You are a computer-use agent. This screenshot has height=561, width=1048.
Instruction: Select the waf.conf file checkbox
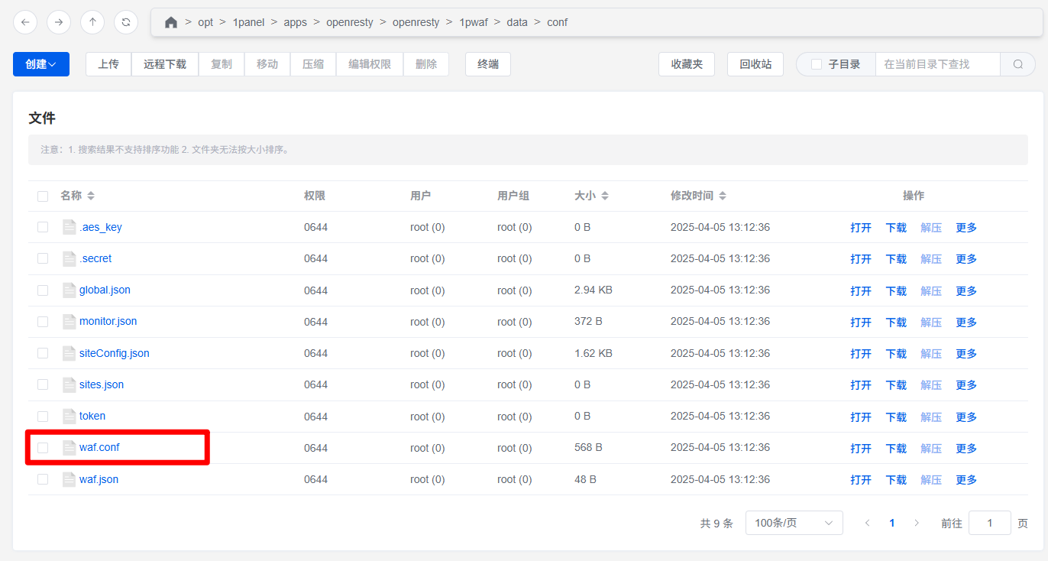tap(43, 448)
